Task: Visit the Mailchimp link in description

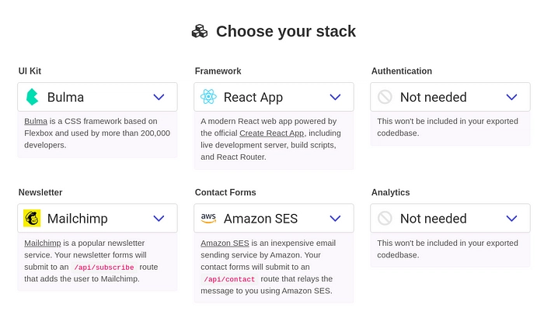Action: [x=42, y=243]
